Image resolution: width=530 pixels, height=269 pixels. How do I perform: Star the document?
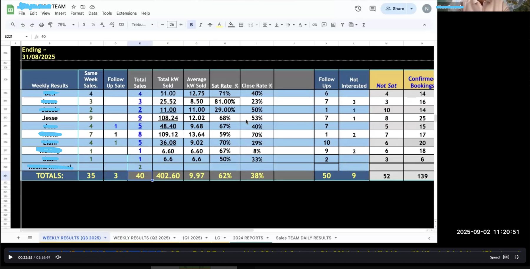tap(74, 6)
